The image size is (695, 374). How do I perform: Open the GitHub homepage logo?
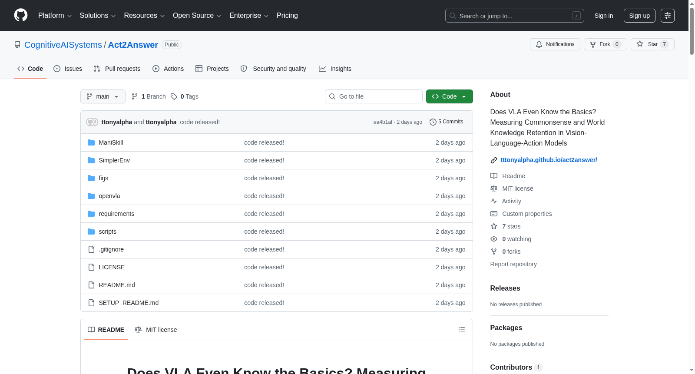point(21,16)
